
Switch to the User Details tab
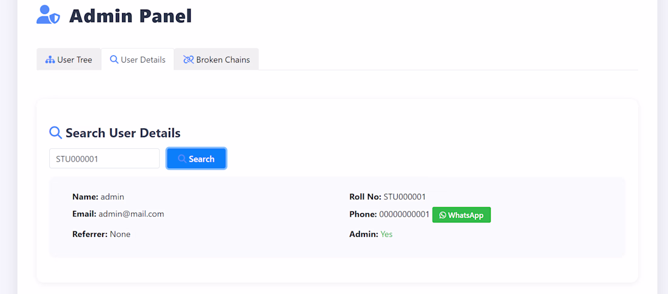pyautogui.click(x=138, y=60)
